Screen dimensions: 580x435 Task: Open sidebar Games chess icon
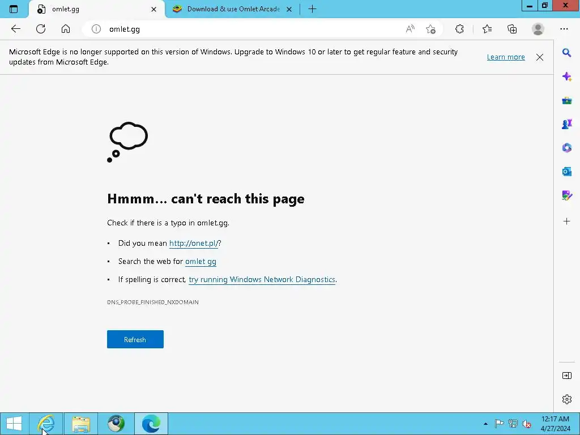coord(566,124)
